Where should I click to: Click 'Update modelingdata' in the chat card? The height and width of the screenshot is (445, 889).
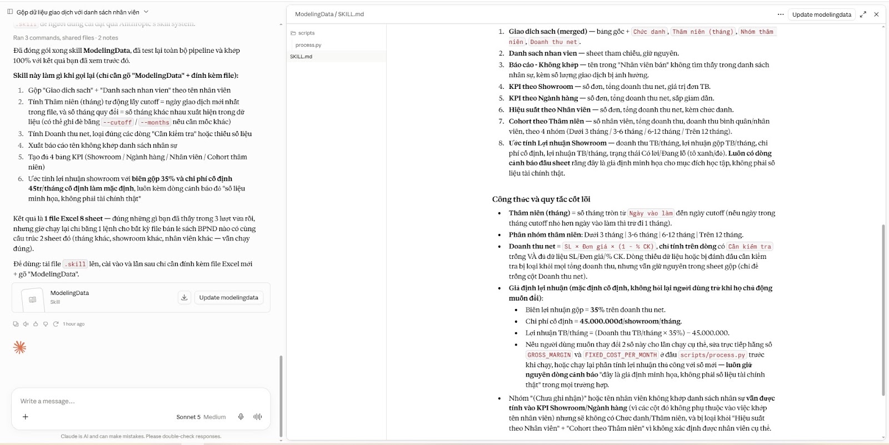[228, 297]
